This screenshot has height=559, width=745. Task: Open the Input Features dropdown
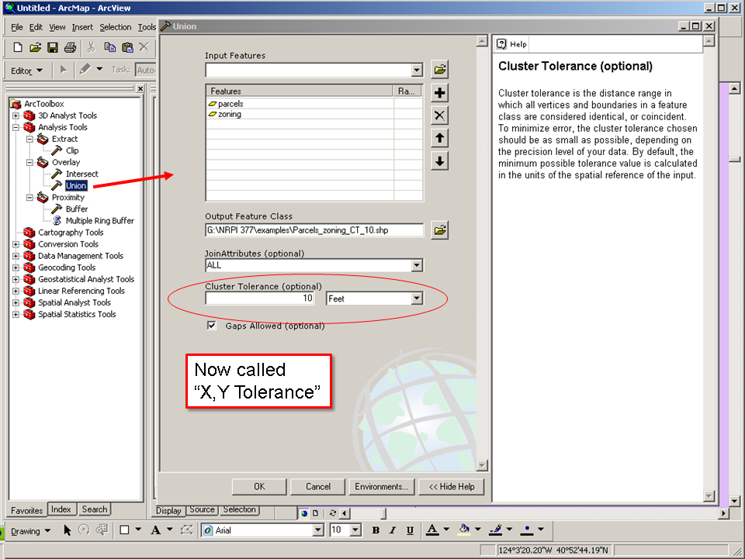point(417,71)
